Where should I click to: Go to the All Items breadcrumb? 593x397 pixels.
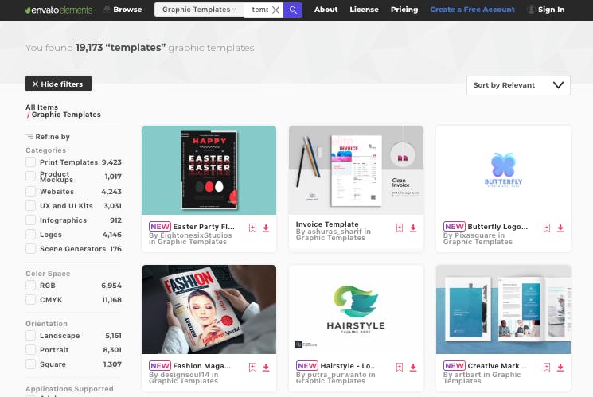point(41,107)
